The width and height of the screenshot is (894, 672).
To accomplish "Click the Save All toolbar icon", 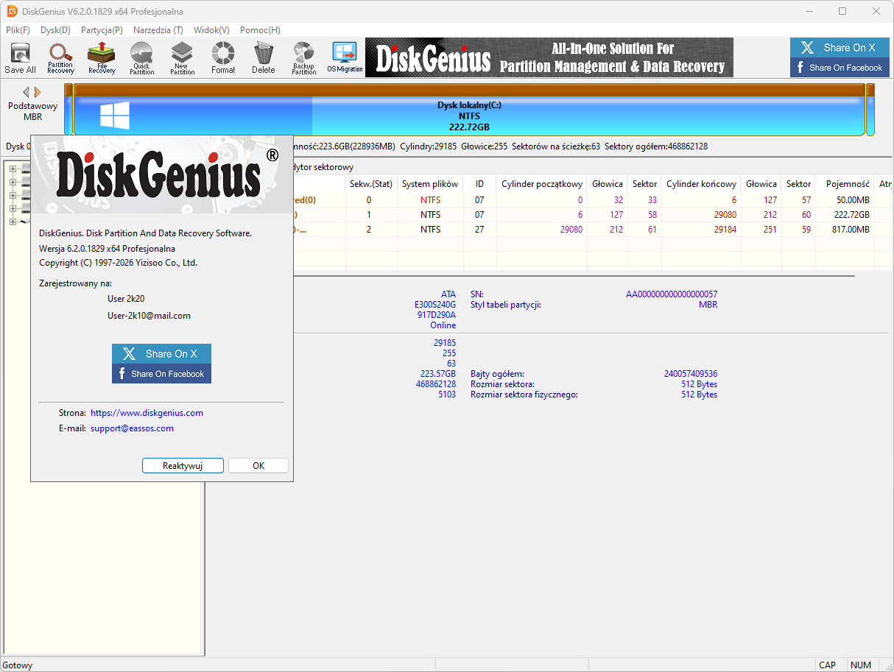I will click(x=20, y=57).
